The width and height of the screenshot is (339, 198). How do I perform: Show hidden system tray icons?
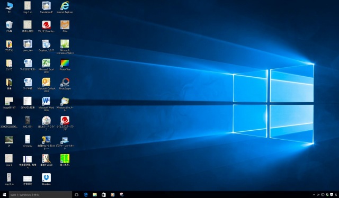(314, 195)
